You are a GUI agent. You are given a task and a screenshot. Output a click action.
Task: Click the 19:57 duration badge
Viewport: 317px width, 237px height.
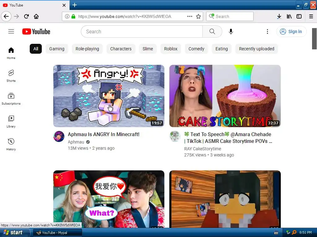point(157,123)
